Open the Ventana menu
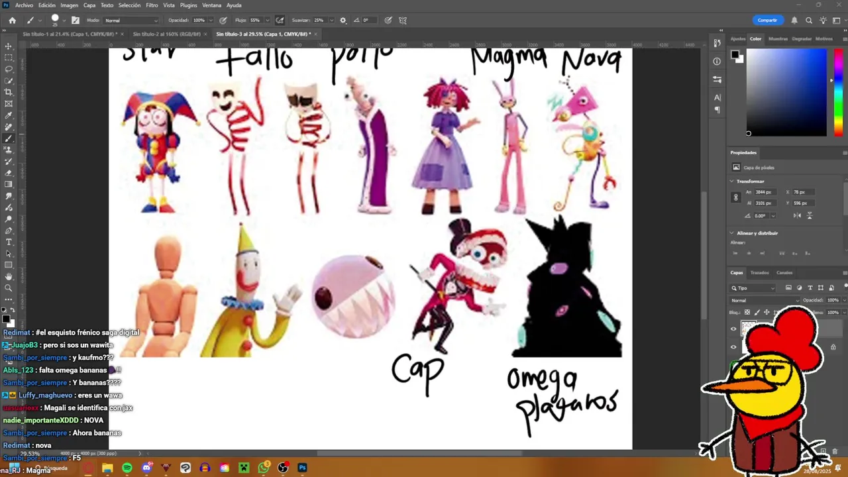The image size is (848, 477). [211, 5]
